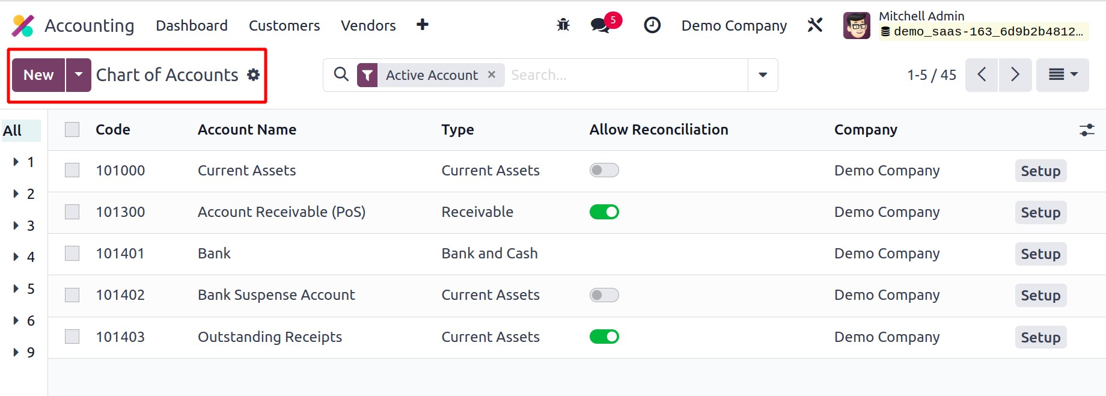Open the dropdown next to New button
The width and height of the screenshot is (1106, 396).
[x=79, y=75]
